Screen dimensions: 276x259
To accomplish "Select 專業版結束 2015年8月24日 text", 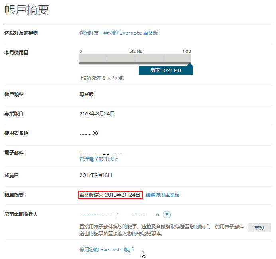I will pos(110,195).
